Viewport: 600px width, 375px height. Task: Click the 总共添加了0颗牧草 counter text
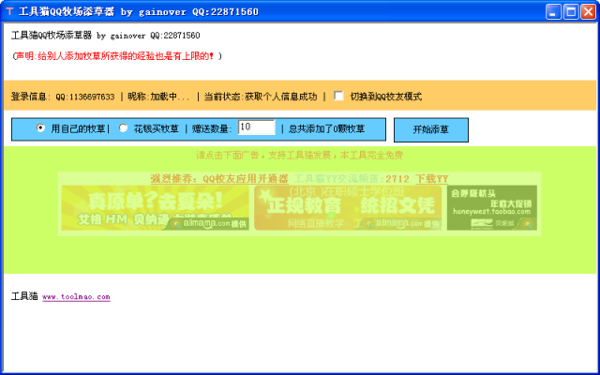pyautogui.click(x=326, y=129)
